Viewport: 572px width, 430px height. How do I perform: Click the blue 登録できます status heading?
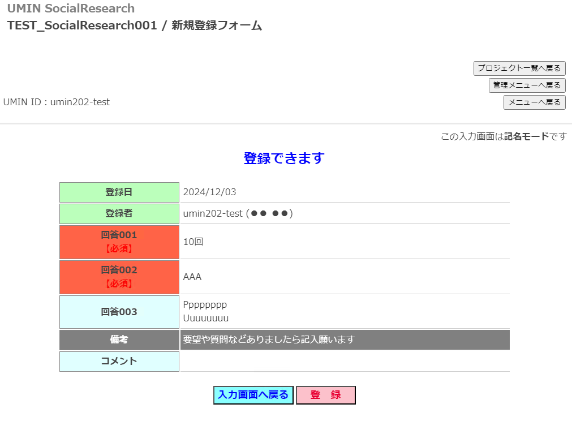(x=283, y=158)
